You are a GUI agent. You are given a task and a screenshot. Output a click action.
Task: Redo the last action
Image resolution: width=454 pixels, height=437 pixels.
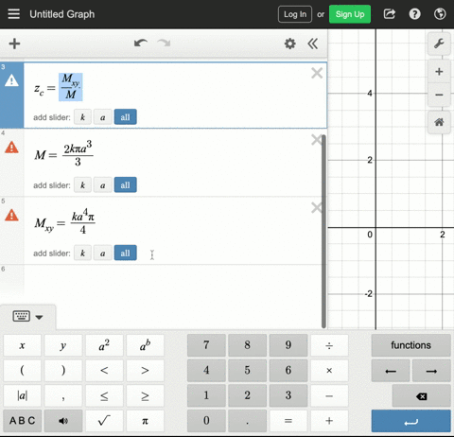click(164, 44)
